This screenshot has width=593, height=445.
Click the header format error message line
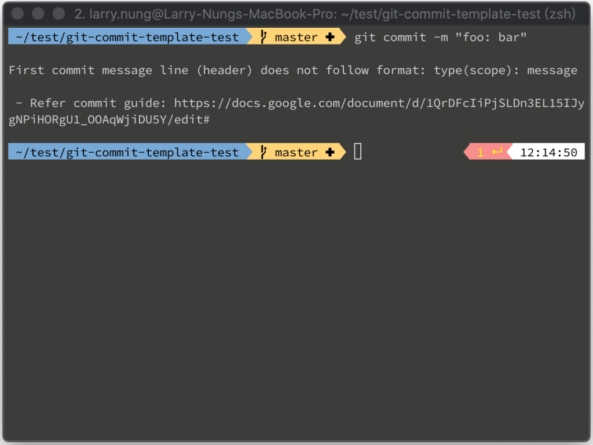click(292, 70)
